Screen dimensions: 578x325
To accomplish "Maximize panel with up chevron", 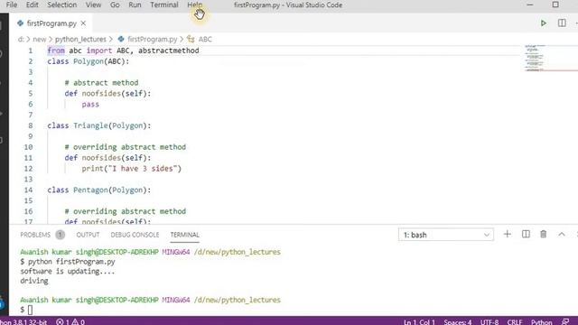I will [x=562, y=235].
